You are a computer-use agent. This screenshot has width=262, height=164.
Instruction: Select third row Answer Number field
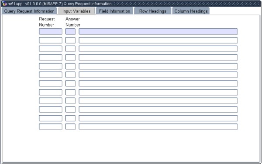click(x=70, y=49)
